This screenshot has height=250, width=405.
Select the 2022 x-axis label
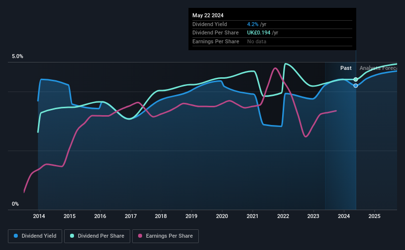click(283, 216)
